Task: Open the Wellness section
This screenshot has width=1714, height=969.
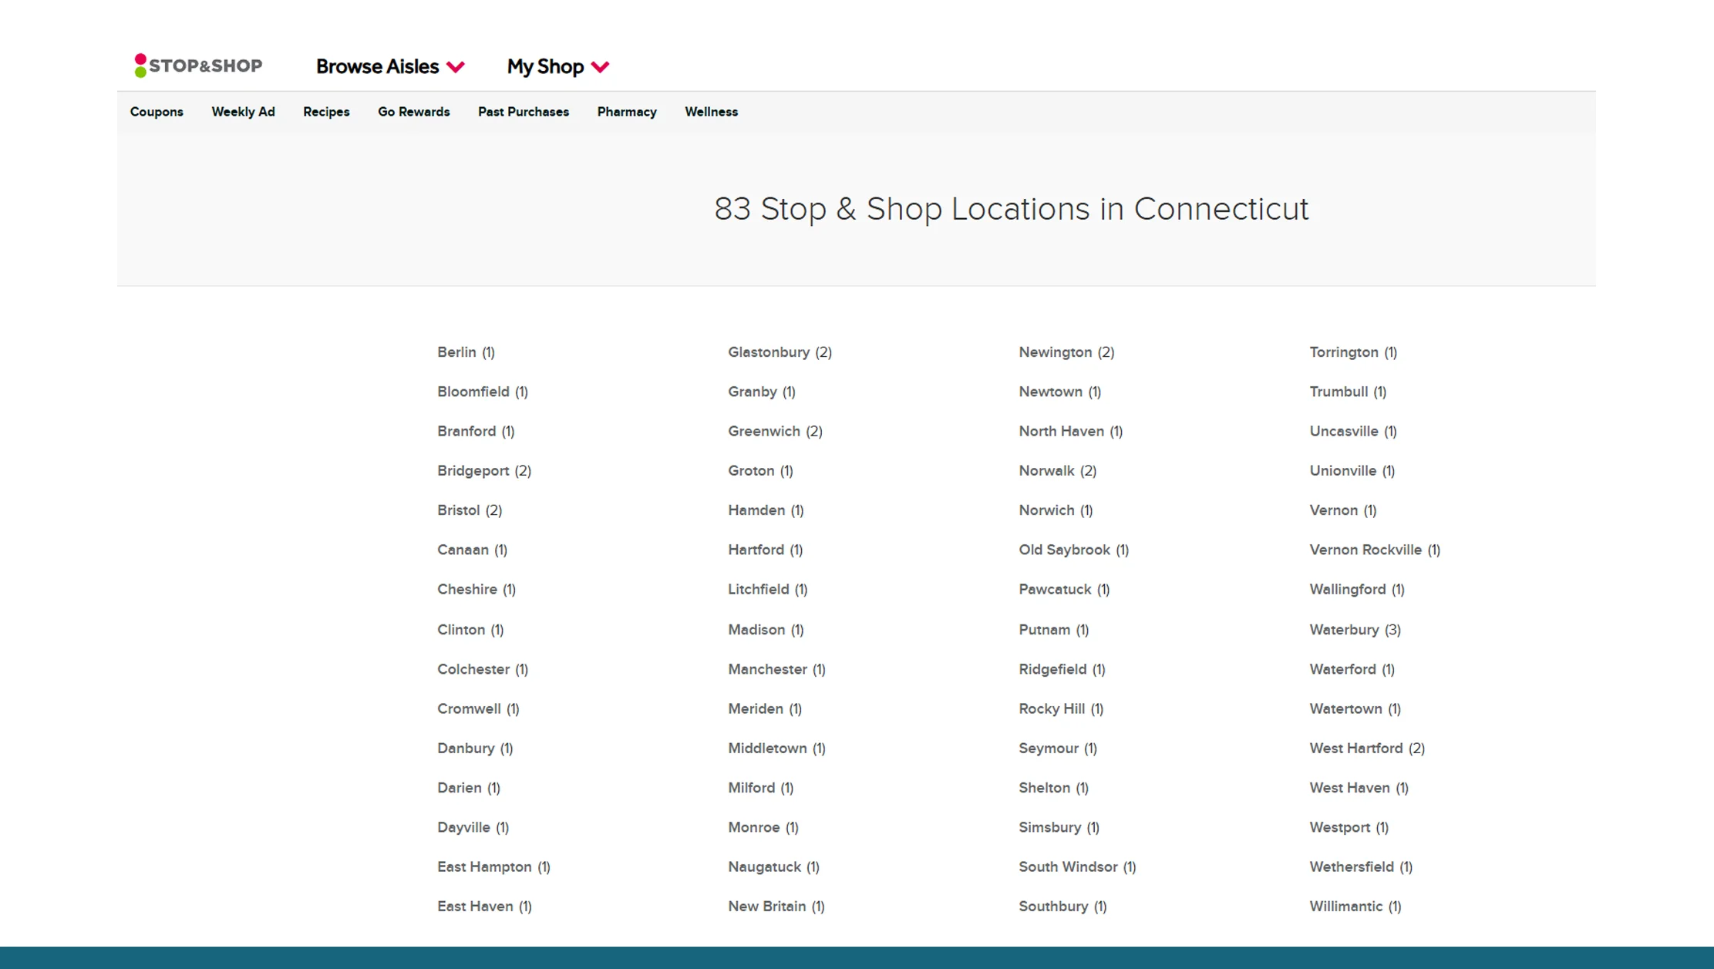Action: point(710,112)
